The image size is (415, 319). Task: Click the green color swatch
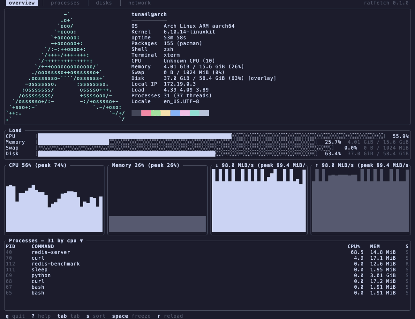click(156, 113)
